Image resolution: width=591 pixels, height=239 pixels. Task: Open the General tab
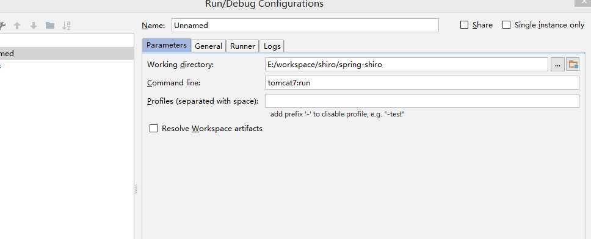208,46
